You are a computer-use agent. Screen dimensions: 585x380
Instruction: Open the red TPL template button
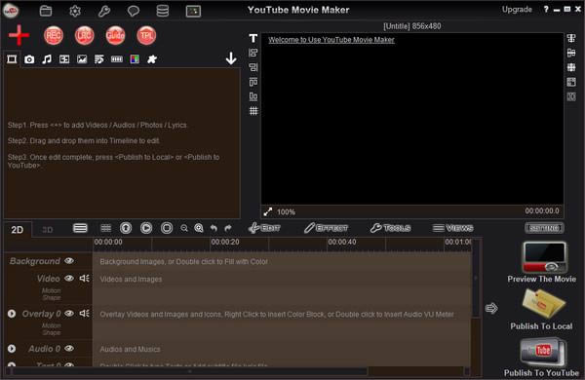[x=146, y=36]
